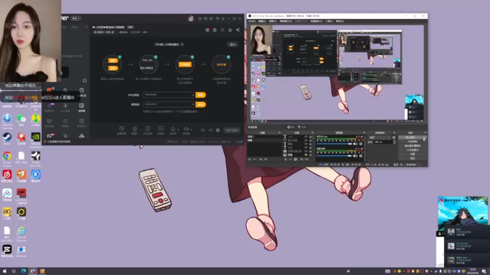
Task: Mute the desktop audio channel in OBS mixer
Action: tap(355, 156)
